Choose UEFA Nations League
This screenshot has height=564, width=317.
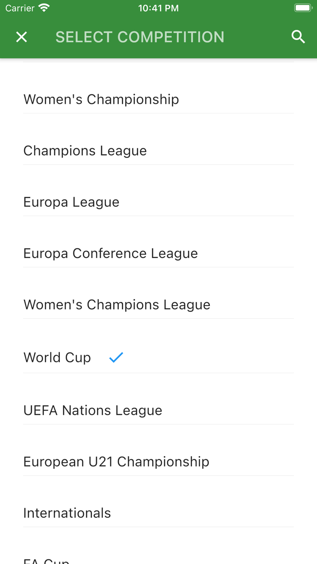tap(93, 410)
